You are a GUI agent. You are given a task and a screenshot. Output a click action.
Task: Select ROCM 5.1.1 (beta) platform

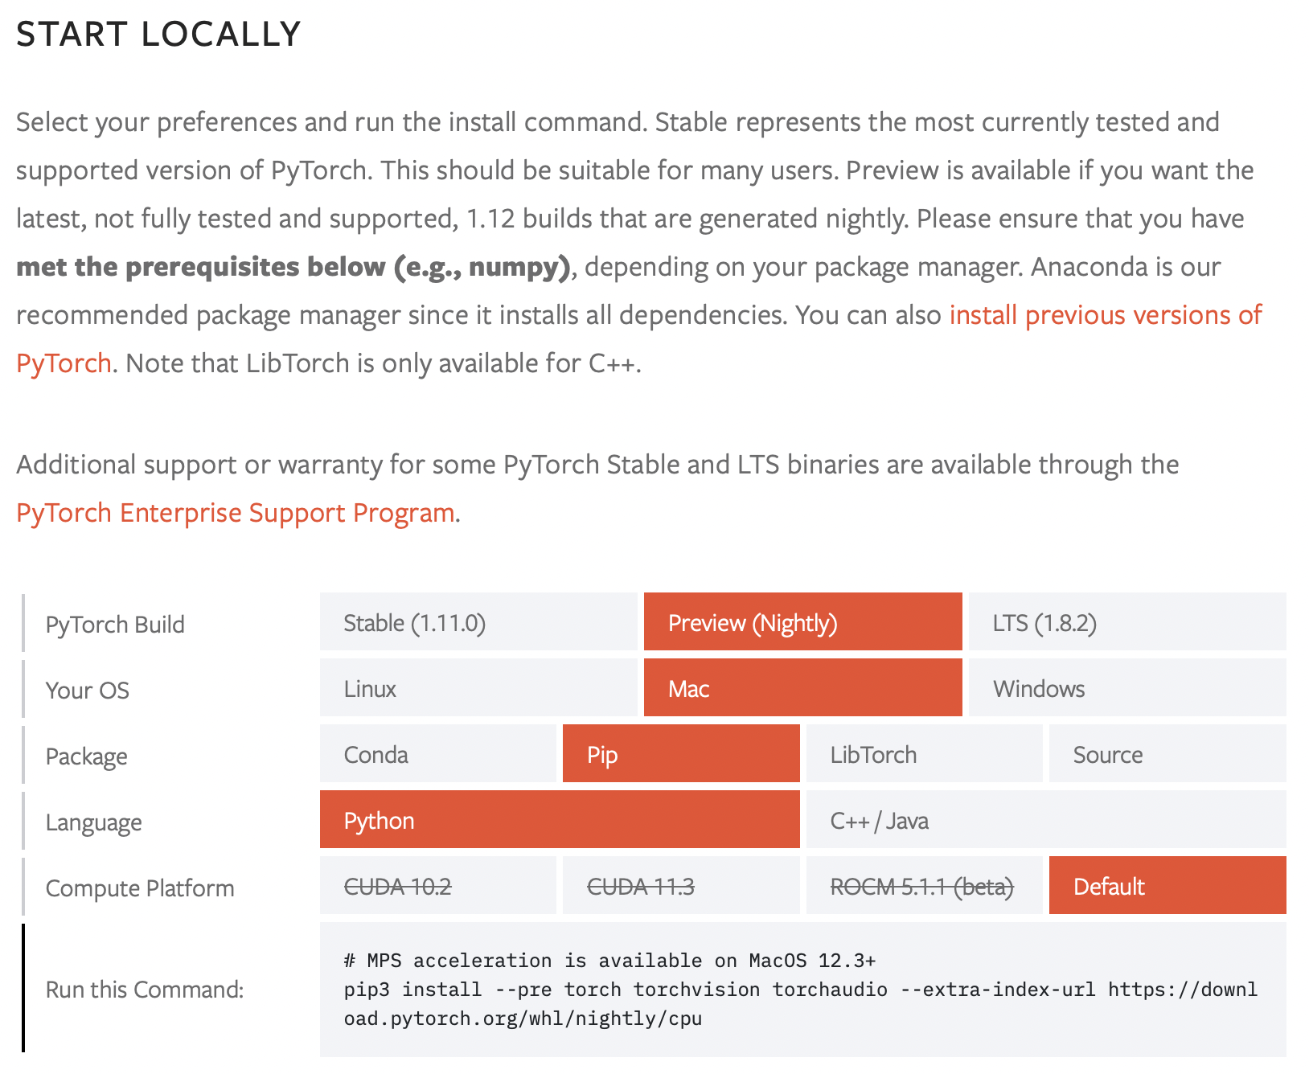pyautogui.click(x=925, y=886)
